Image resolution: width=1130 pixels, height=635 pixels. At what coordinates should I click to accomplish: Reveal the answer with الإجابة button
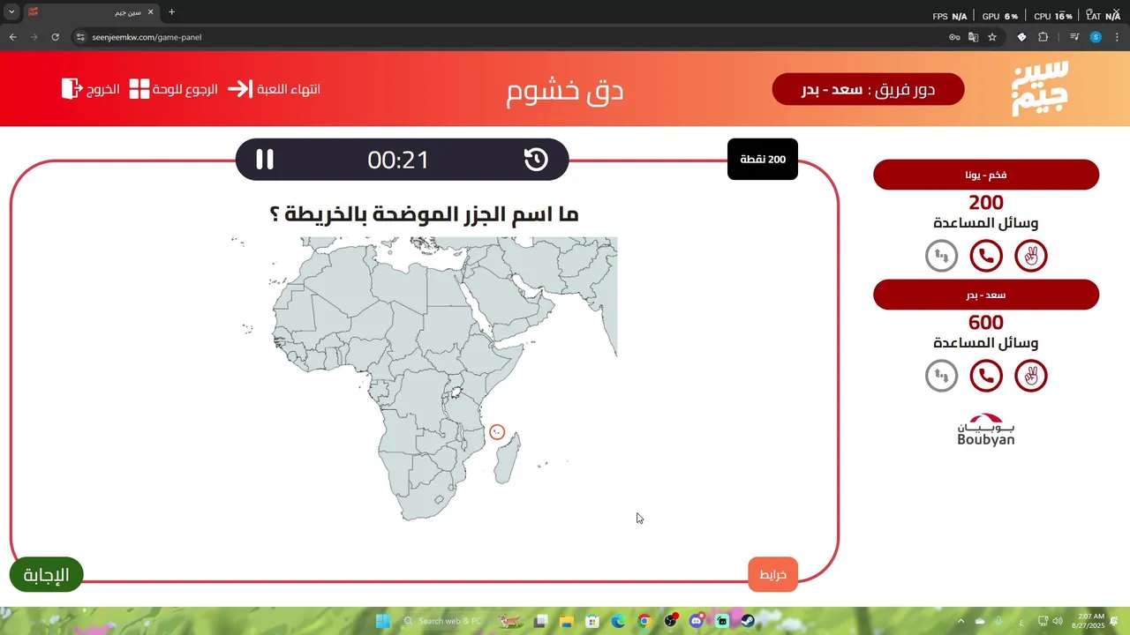click(x=46, y=575)
